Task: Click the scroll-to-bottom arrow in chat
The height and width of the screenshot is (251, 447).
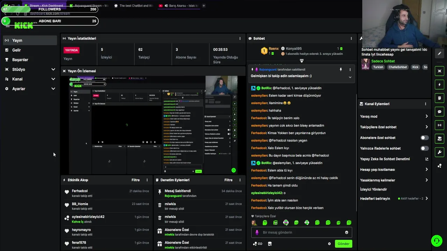Action: click(302, 61)
